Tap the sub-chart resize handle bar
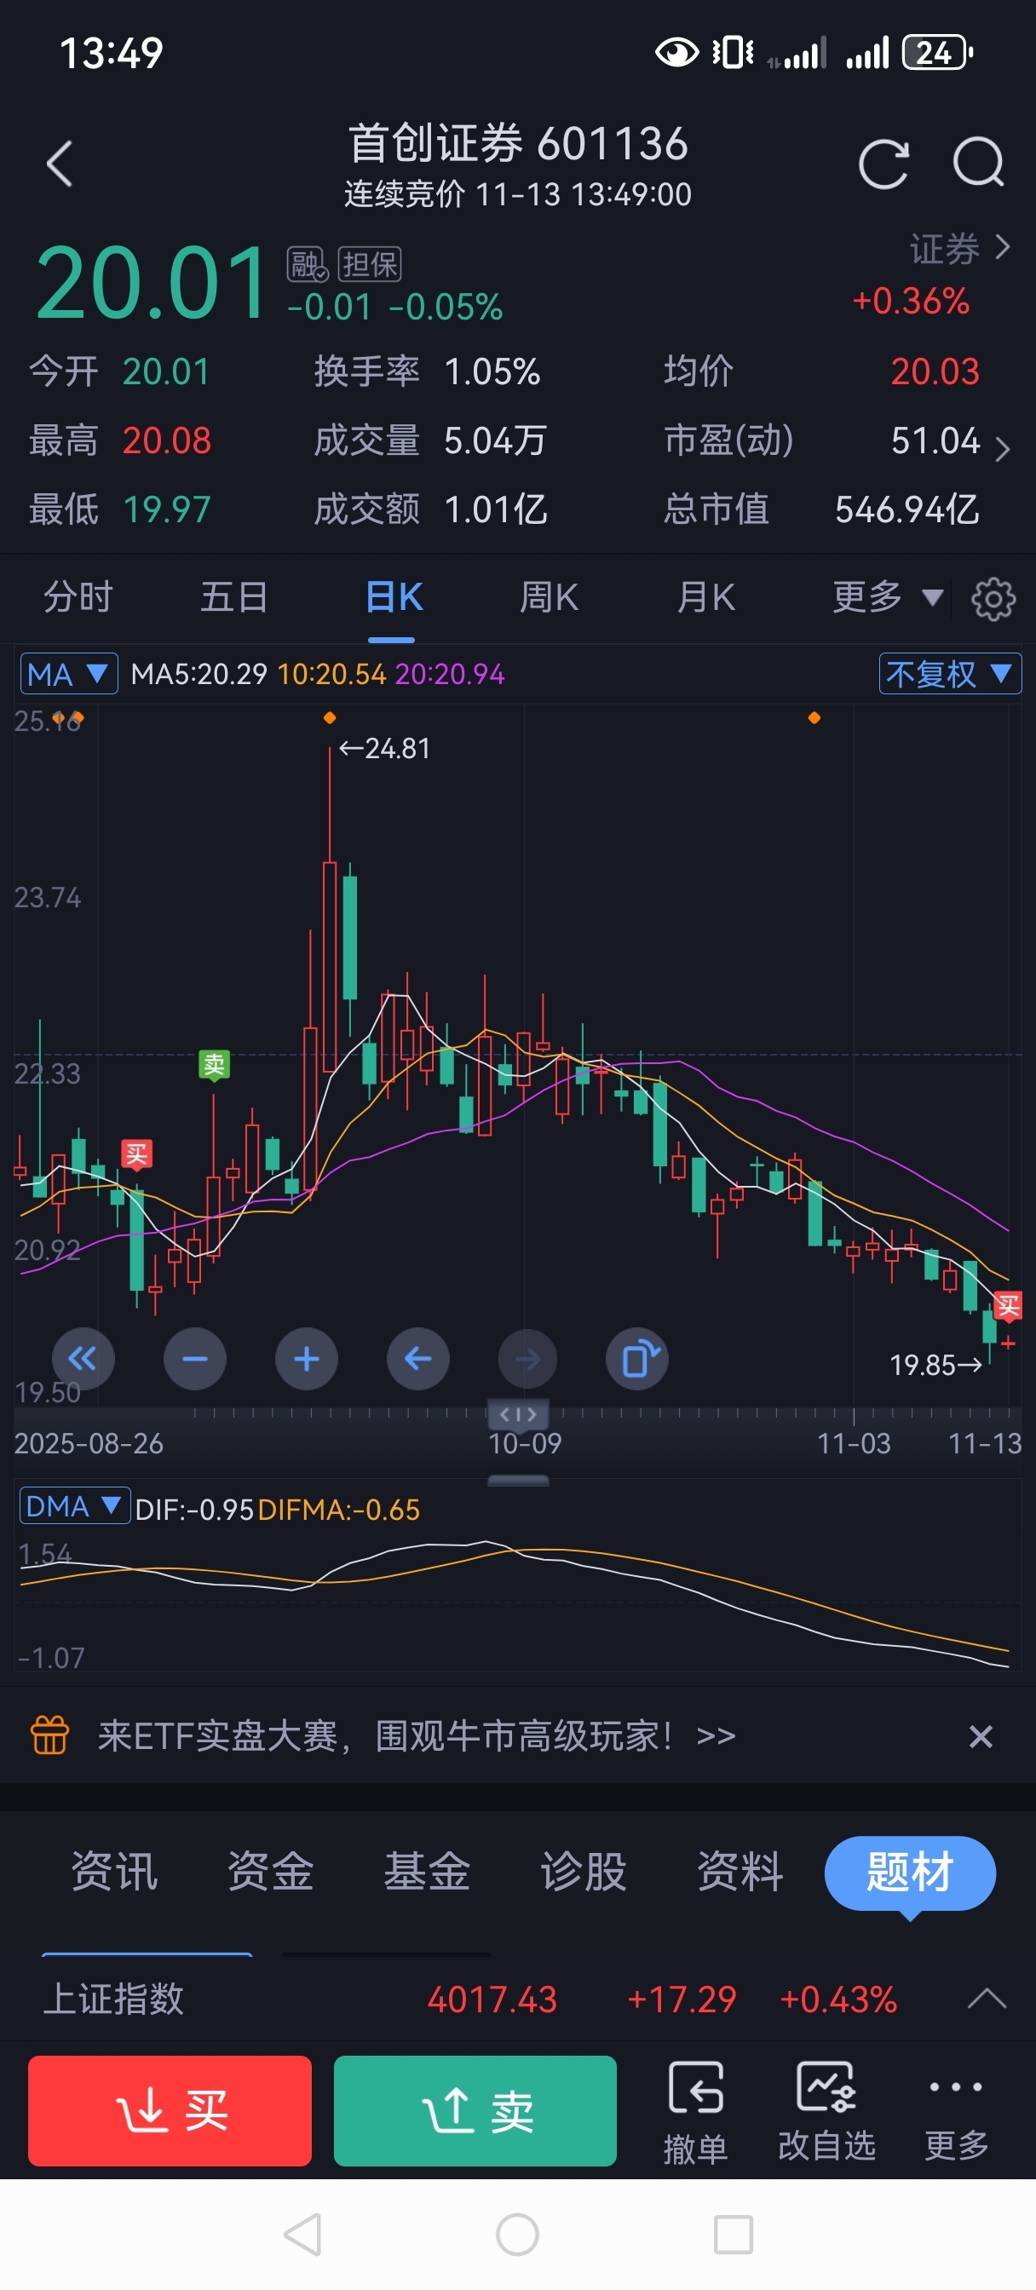This screenshot has width=1036, height=2290. [x=519, y=1480]
